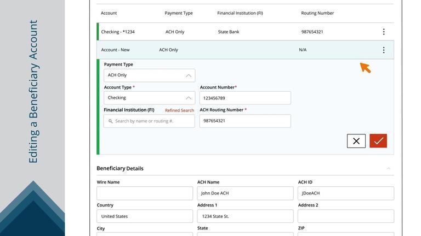Click the Routing Number column header
Image resolution: width=421 pixels, height=236 pixels.
click(317, 13)
